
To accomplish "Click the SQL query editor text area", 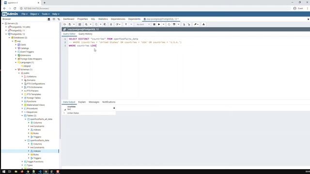I will click(189, 68).
